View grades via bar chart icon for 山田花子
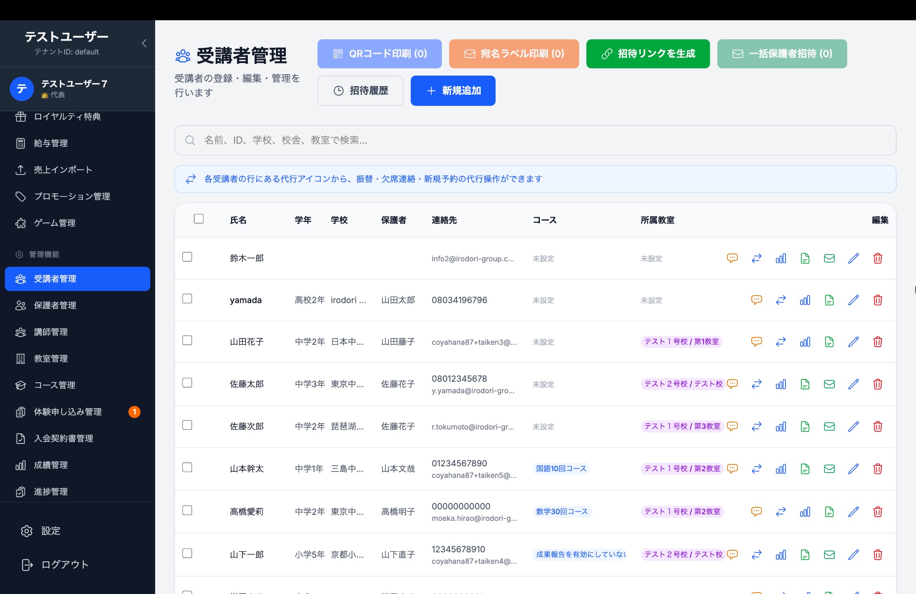The width and height of the screenshot is (916, 594). [x=805, y=342]
